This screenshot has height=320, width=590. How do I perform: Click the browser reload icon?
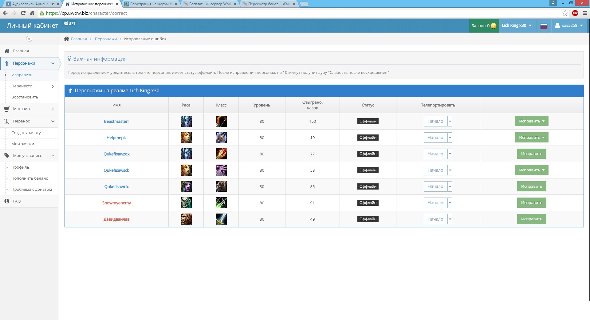23,13
